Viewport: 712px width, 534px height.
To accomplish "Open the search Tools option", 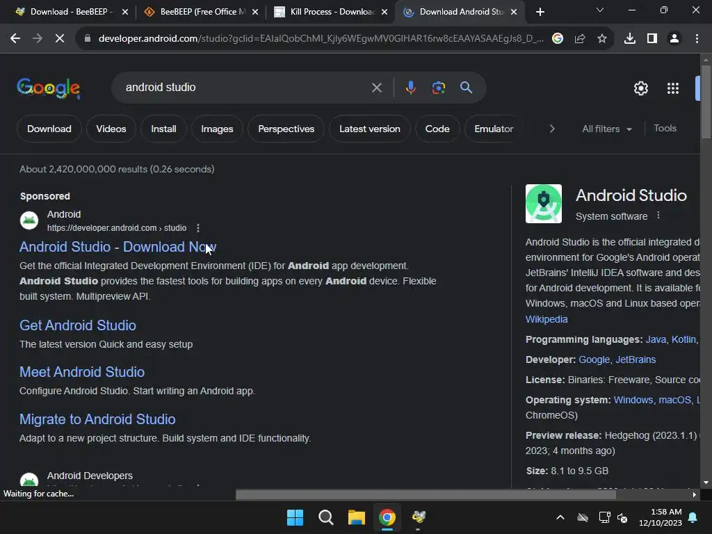I will pos(665,129).
